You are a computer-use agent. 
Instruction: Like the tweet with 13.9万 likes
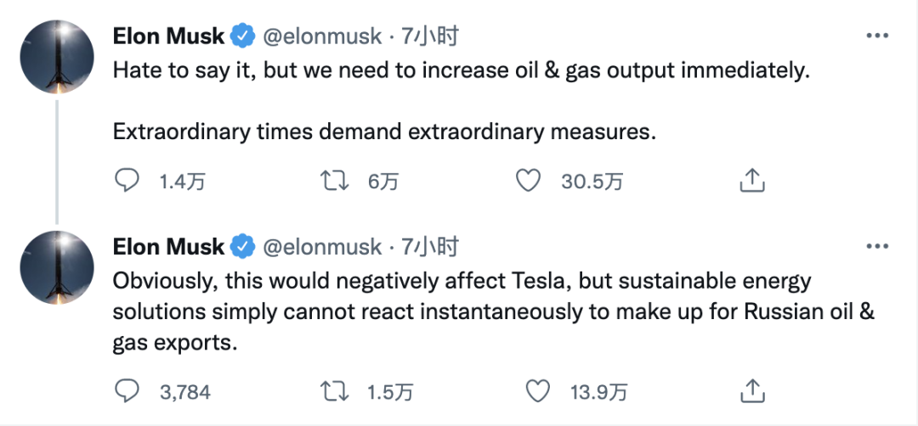(x=537, y=391)
